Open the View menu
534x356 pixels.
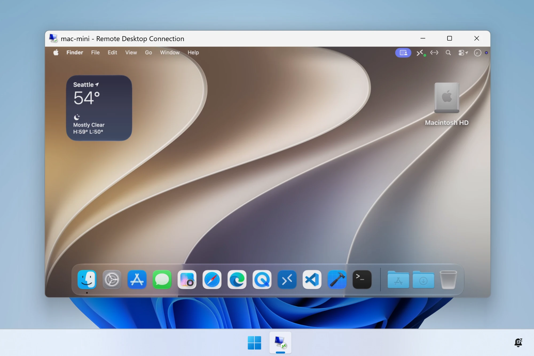(x=131, y=53)
